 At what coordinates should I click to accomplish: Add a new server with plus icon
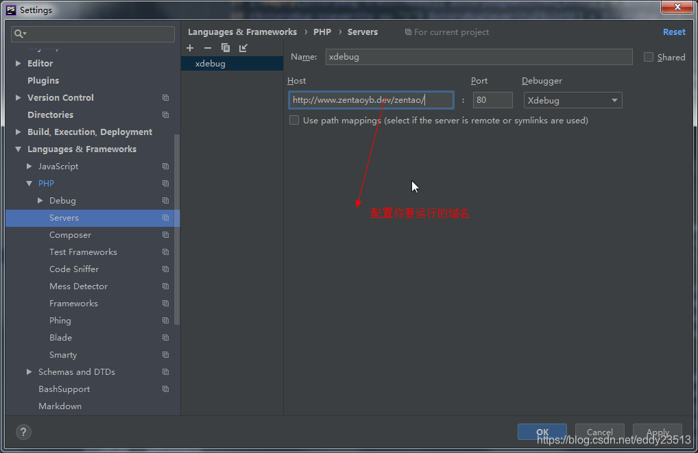[x=190, y=47]
